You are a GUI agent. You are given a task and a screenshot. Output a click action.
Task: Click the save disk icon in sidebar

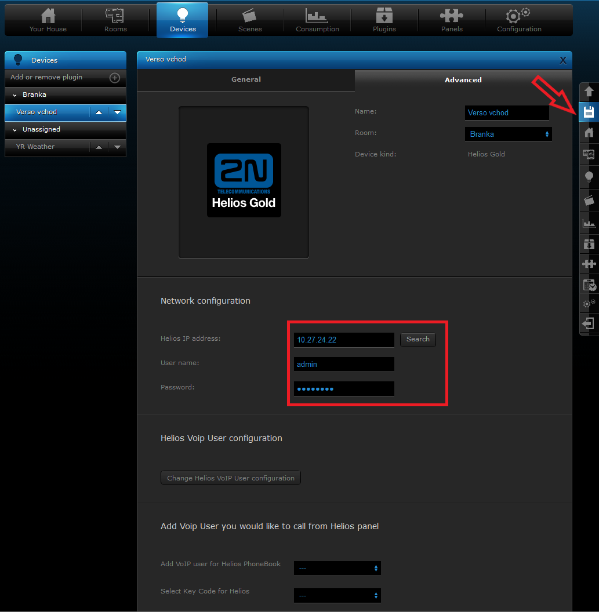[x=589, y=112]
